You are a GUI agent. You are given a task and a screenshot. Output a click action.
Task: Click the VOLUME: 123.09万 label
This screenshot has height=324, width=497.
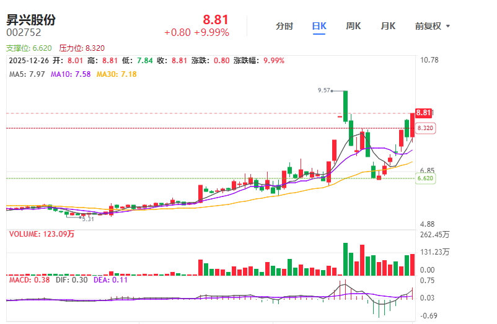point(42,234)
